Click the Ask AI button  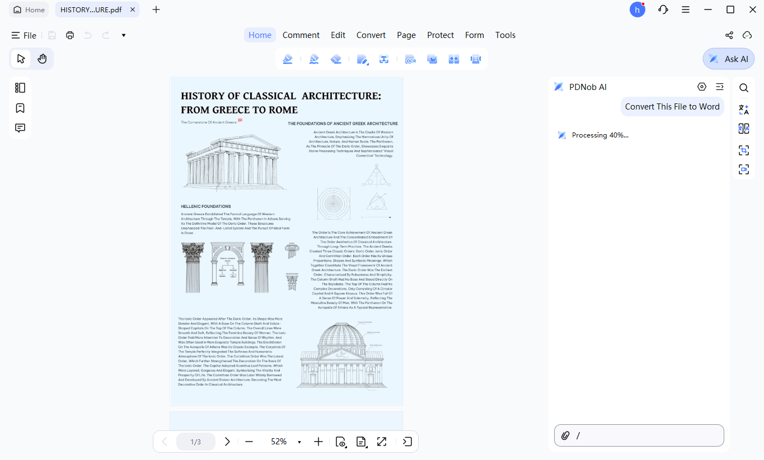pyautogui.click(x=729, y=59)
